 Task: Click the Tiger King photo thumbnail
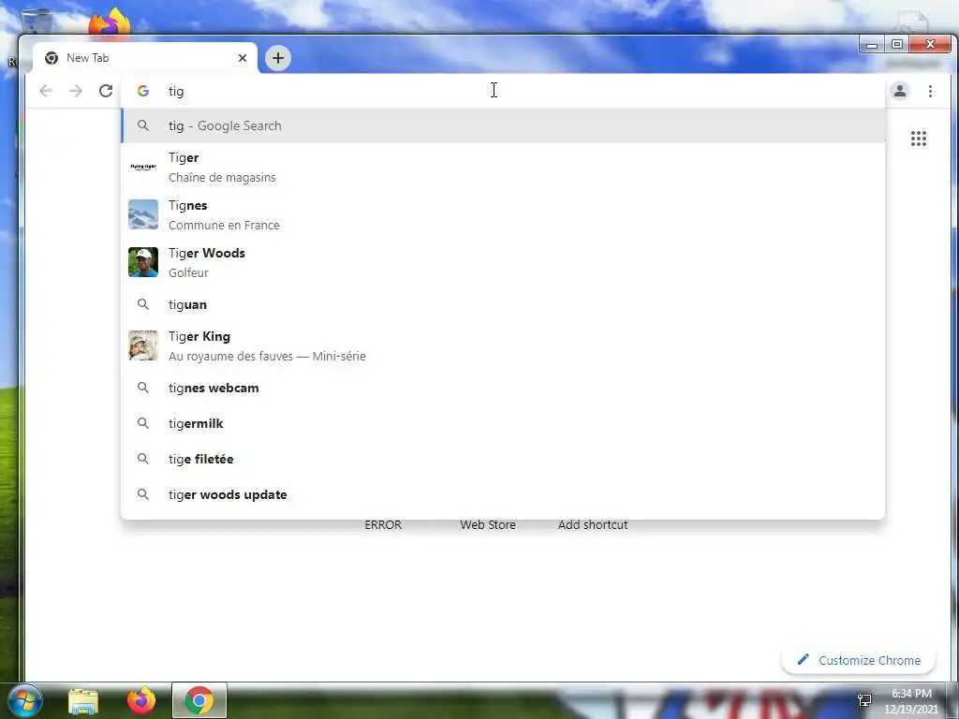[x=143, y=345]
